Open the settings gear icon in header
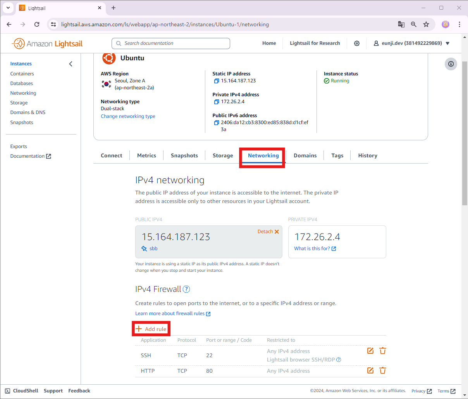Viewport: 468px width, 399px height. point(357,43)
